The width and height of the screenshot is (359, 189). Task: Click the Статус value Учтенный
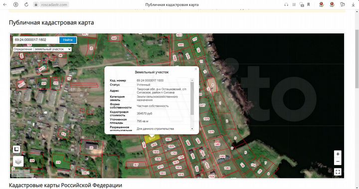[143, 85]
